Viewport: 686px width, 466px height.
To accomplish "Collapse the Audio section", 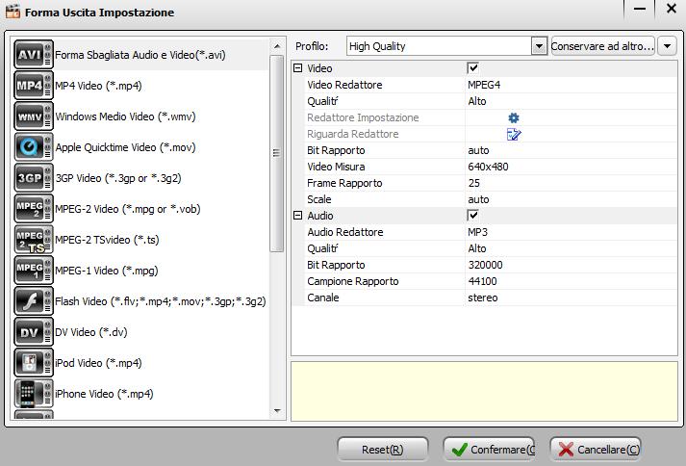I will pyautogui.click(x=298, y=216).
